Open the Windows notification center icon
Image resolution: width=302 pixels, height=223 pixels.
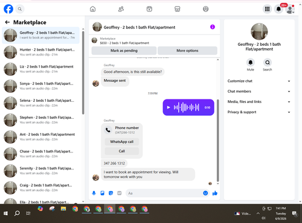pos(295,214)
